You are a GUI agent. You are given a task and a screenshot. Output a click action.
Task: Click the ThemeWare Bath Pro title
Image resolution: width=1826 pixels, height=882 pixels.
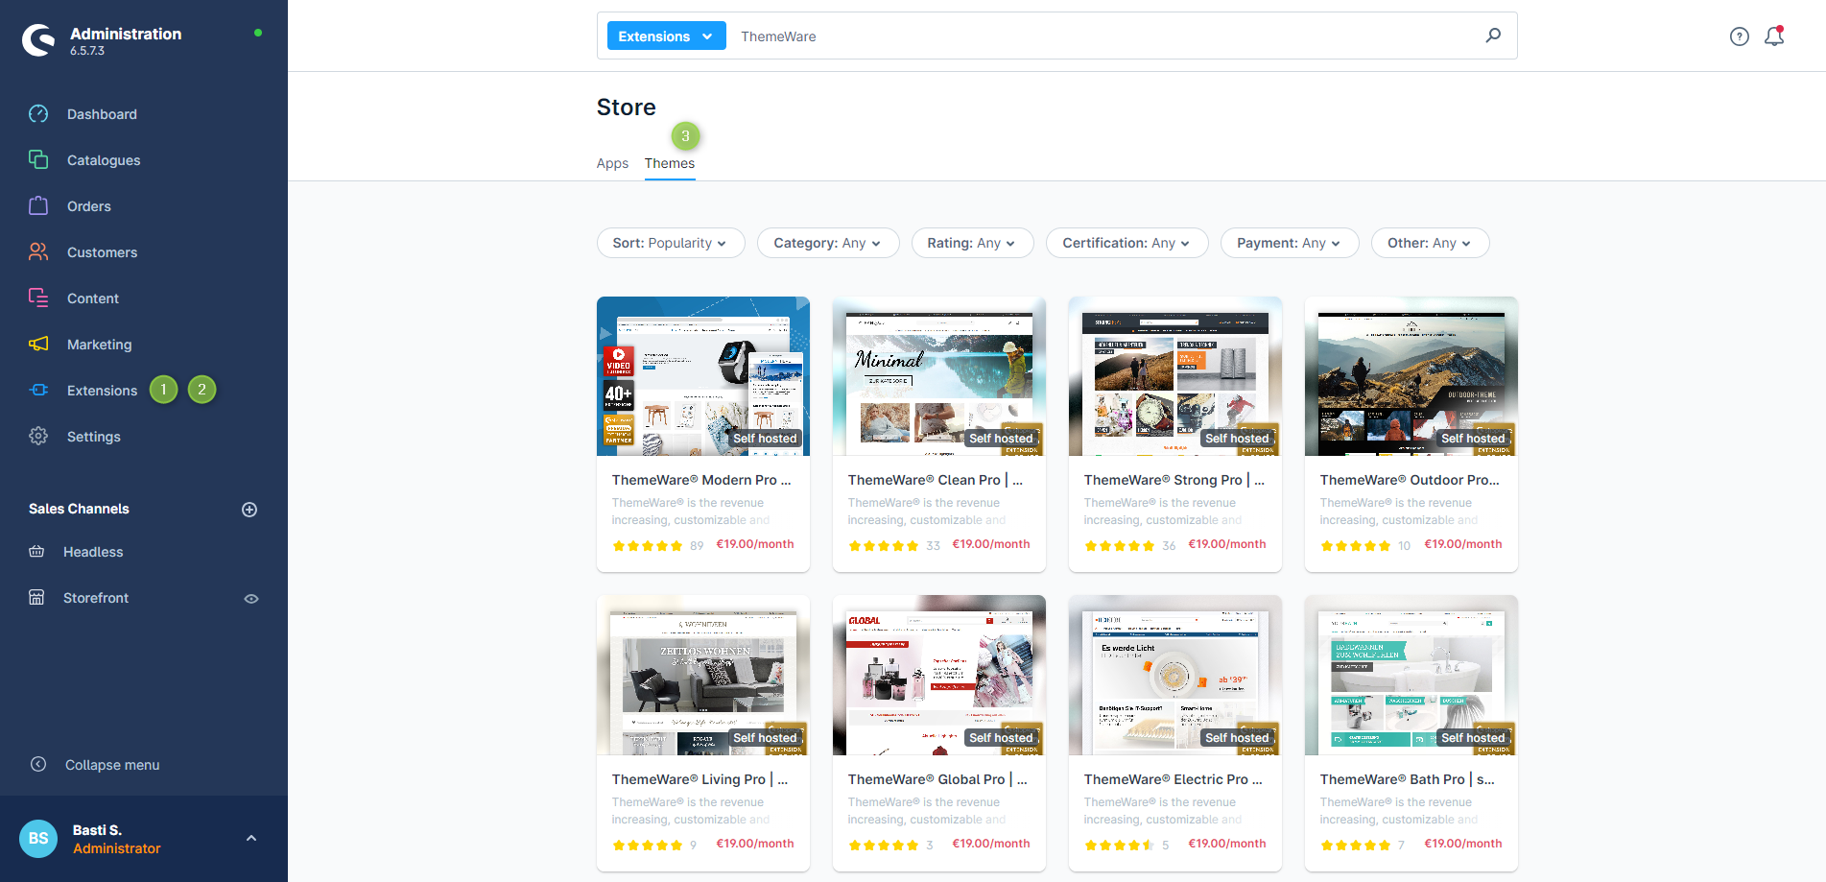[x=1408, y=779]
